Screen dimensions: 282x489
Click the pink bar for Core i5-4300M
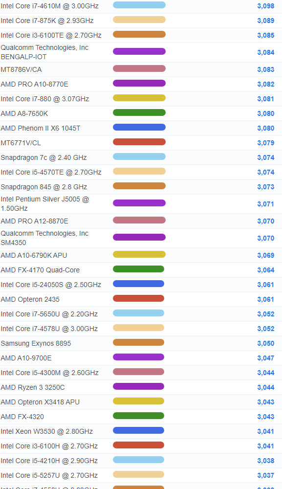coord(138,372)
